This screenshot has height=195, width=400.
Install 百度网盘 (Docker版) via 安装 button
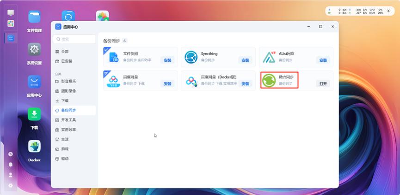coord(245,83)
